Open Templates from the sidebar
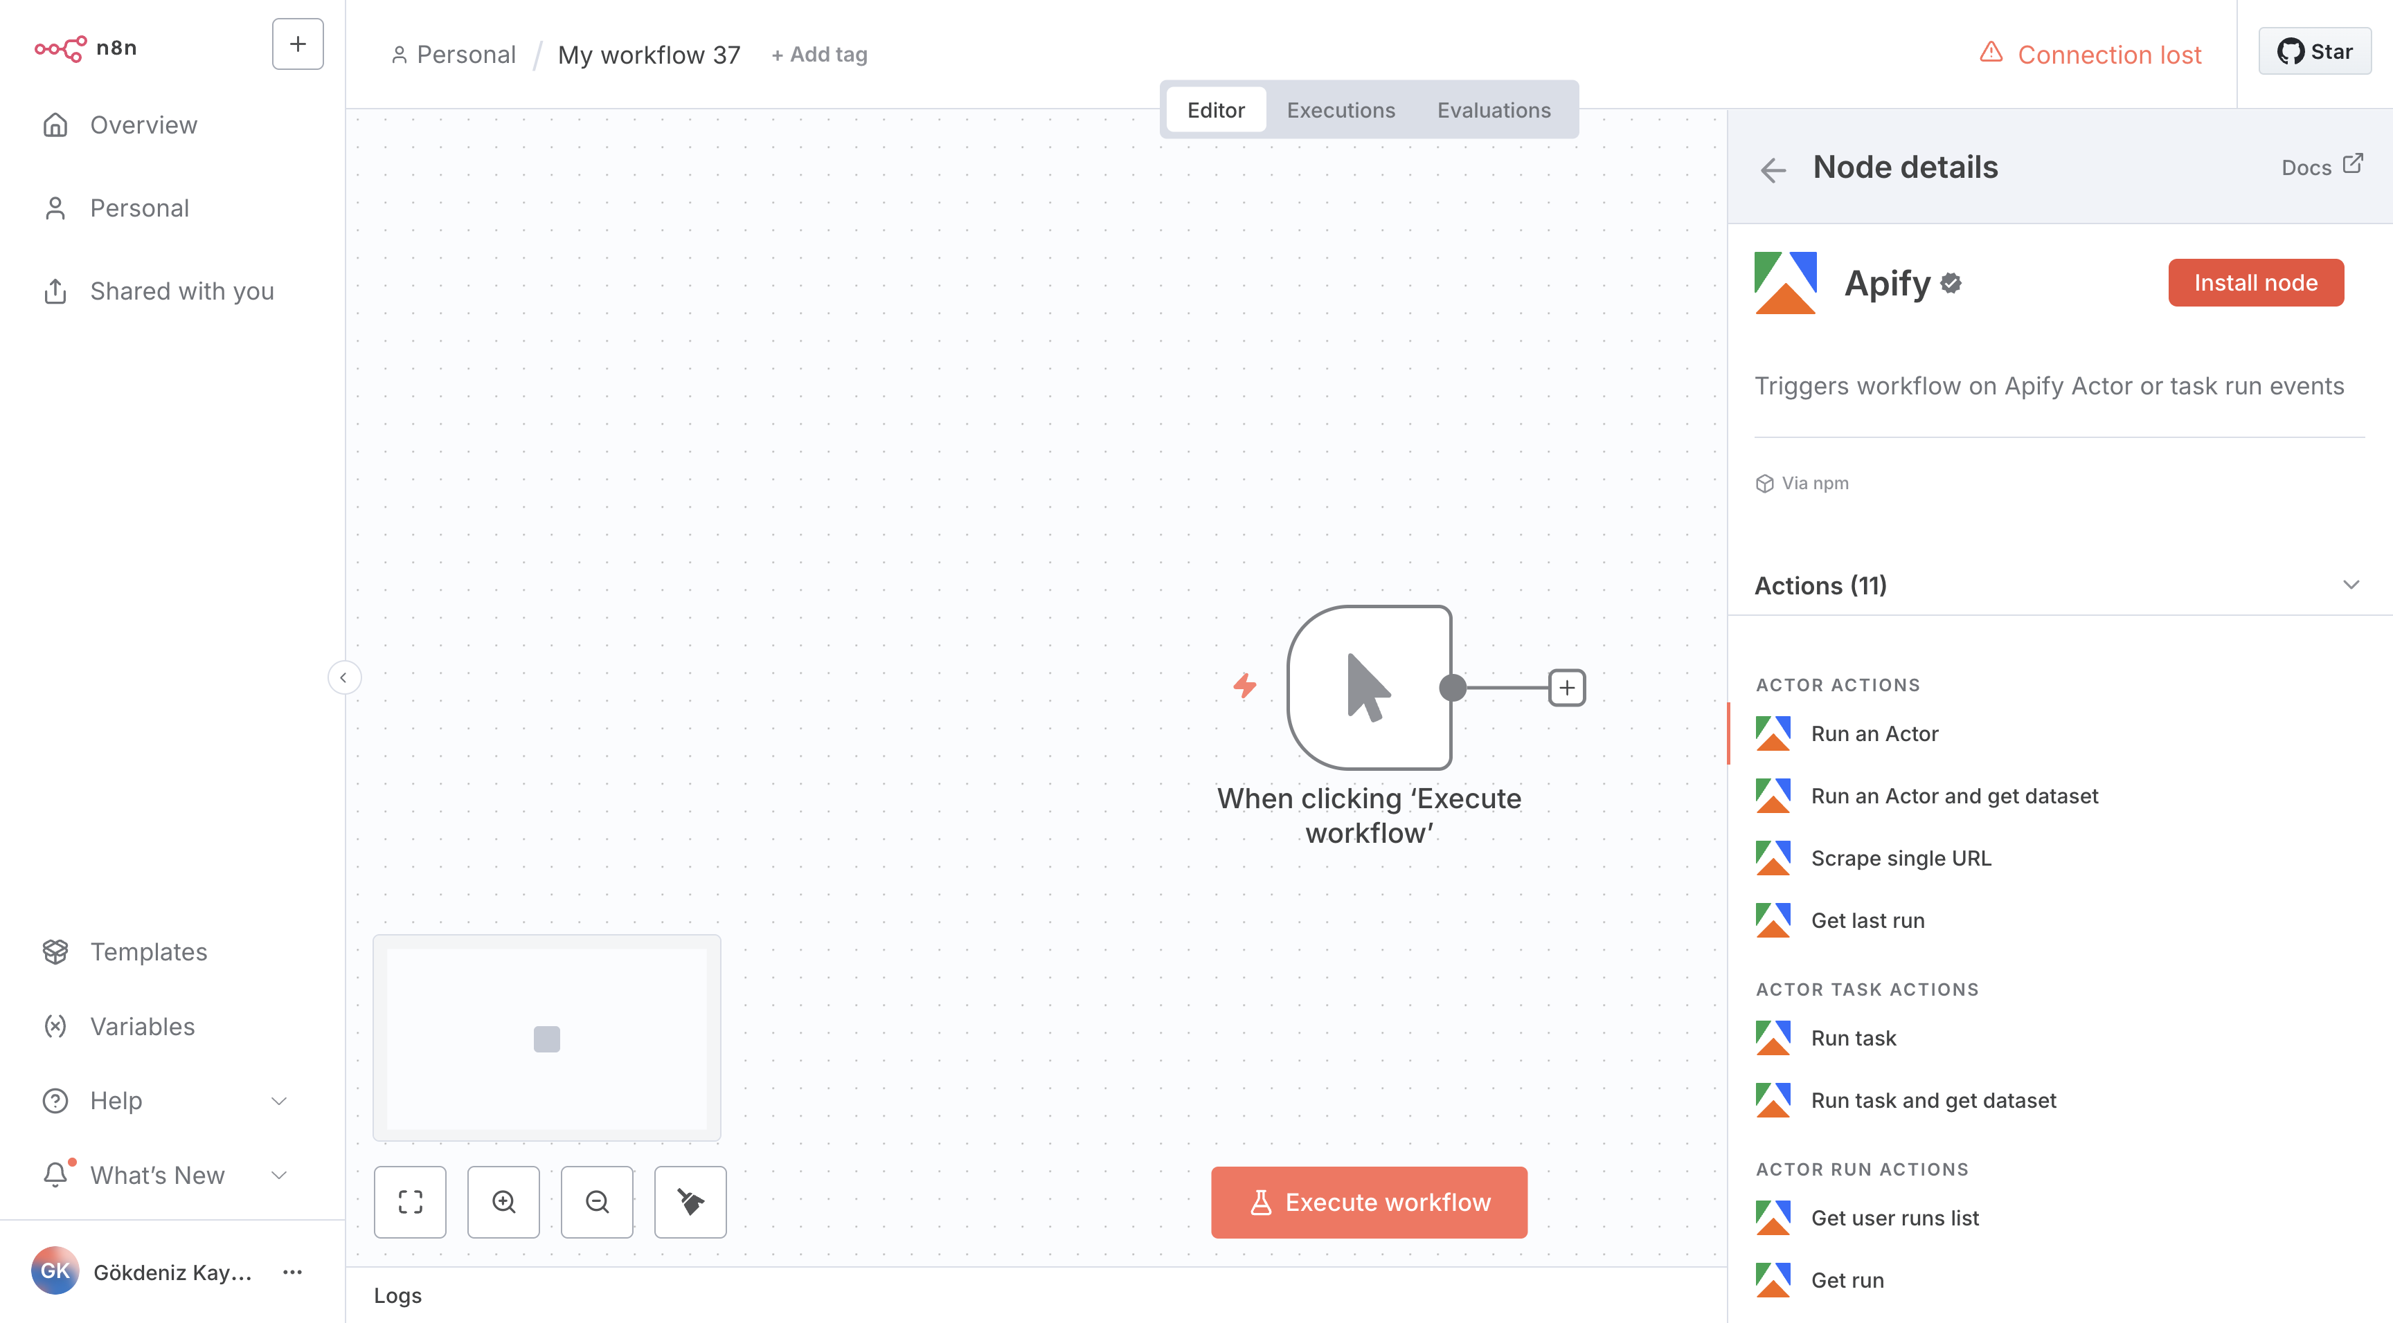The height and width of the screenshot is (1323, 2393). coord(147,951)
